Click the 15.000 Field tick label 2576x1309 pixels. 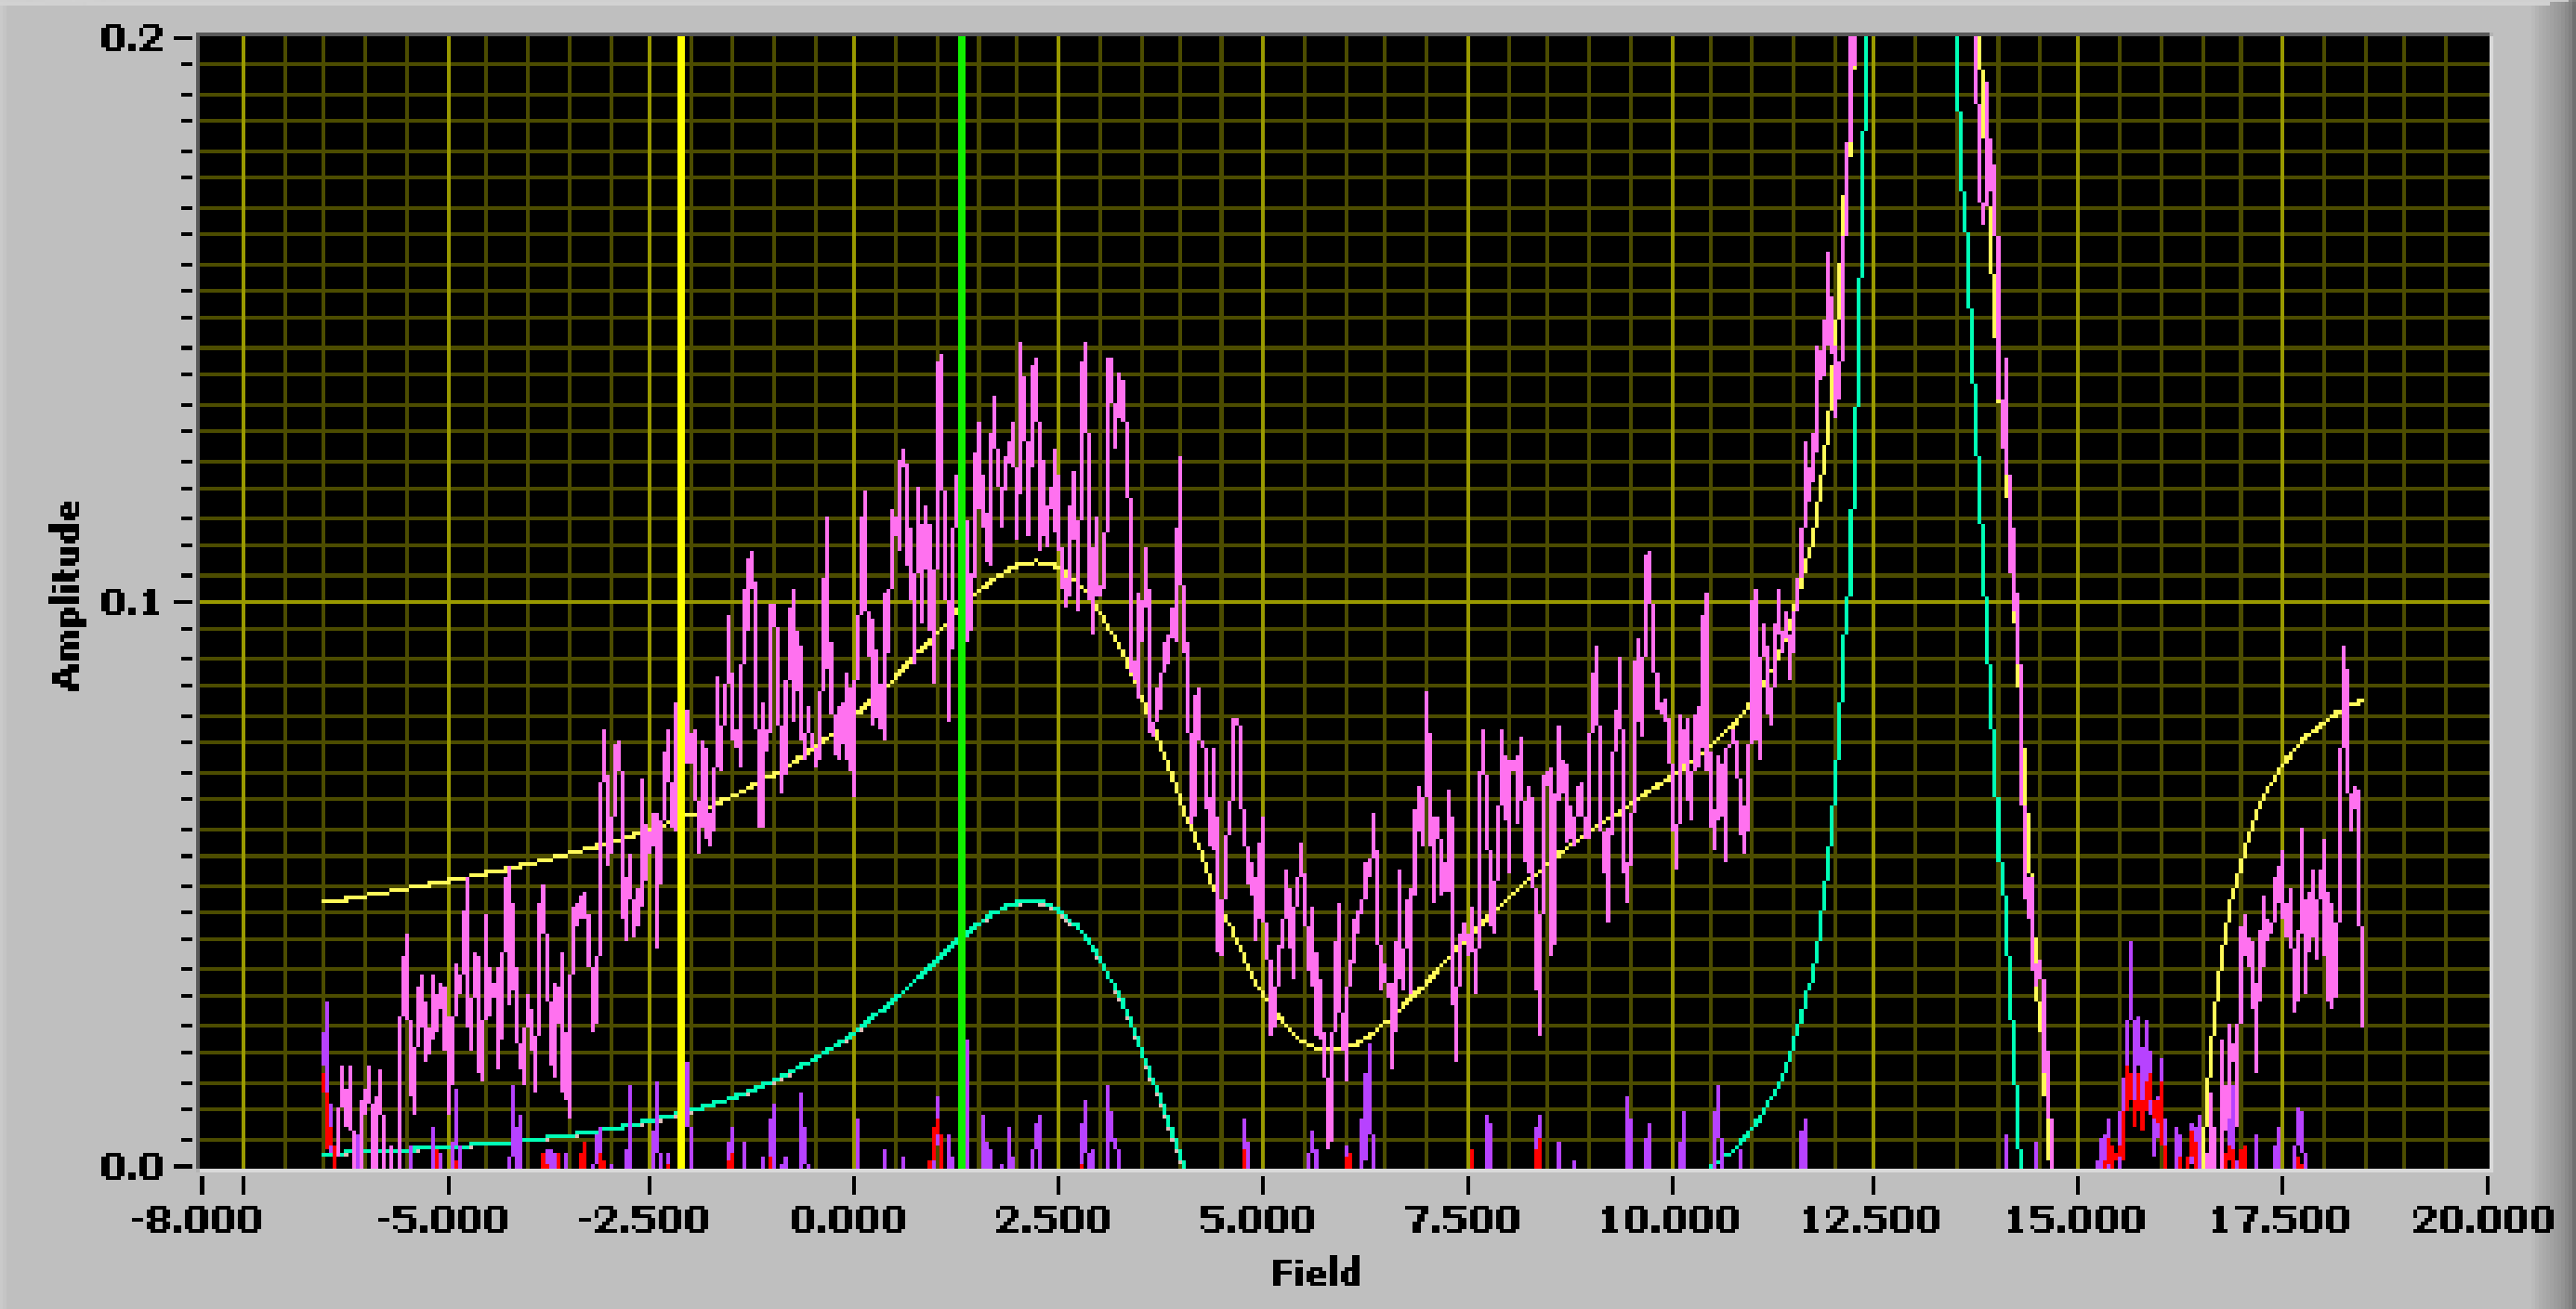point(2077,1220)
